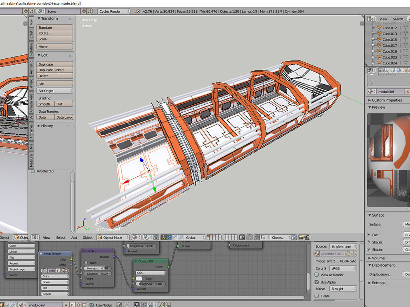410x307 pixels.
Task: Expand Cube.013 in outliner
Action: pyautogui.click(x=373, y=34)
